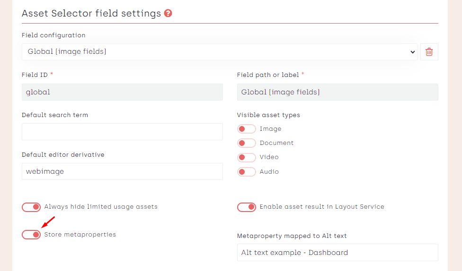Select the Default editor derivative 'webimage' field
Viewport: 462px width, 271px height.
pyautogui.click(x=122, y=171)
